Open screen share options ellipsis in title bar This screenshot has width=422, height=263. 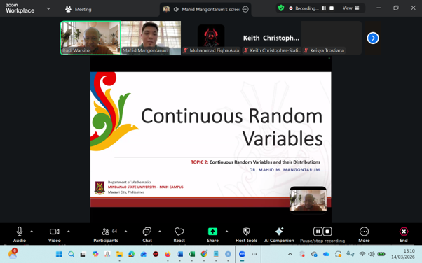[245, 9]
